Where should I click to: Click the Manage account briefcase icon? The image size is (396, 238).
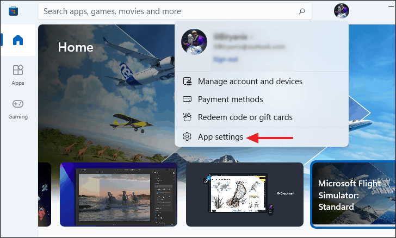187,82
